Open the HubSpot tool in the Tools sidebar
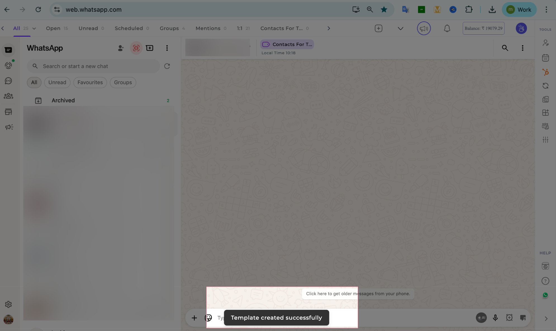The width and height of the screenshot is (556, 331). click(545, 72)
